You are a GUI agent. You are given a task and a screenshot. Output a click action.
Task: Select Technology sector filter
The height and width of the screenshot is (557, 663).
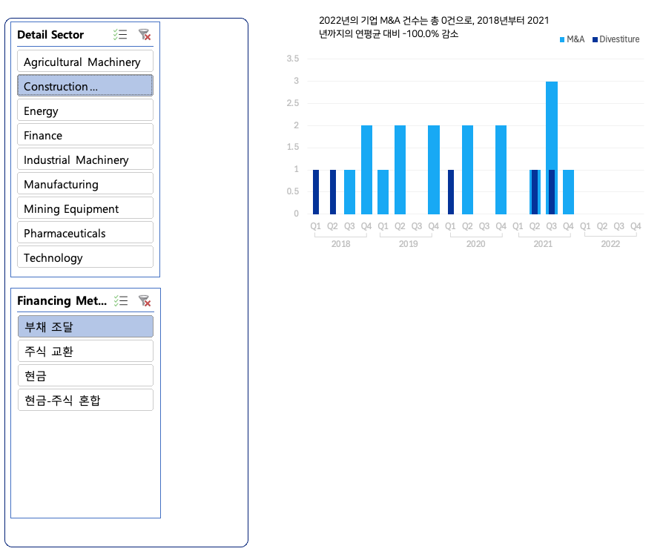pos(85,257)
